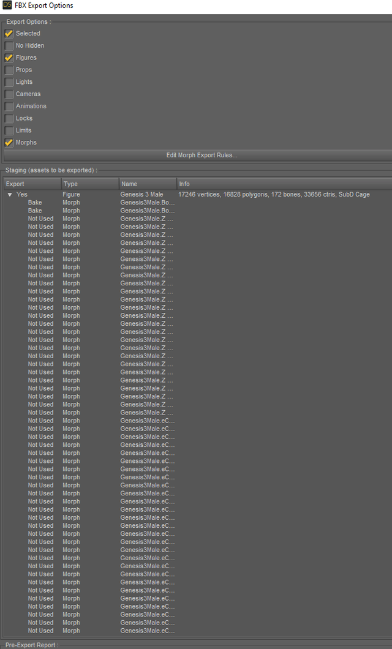Toggle the Locks checkbox

(9, 118)
